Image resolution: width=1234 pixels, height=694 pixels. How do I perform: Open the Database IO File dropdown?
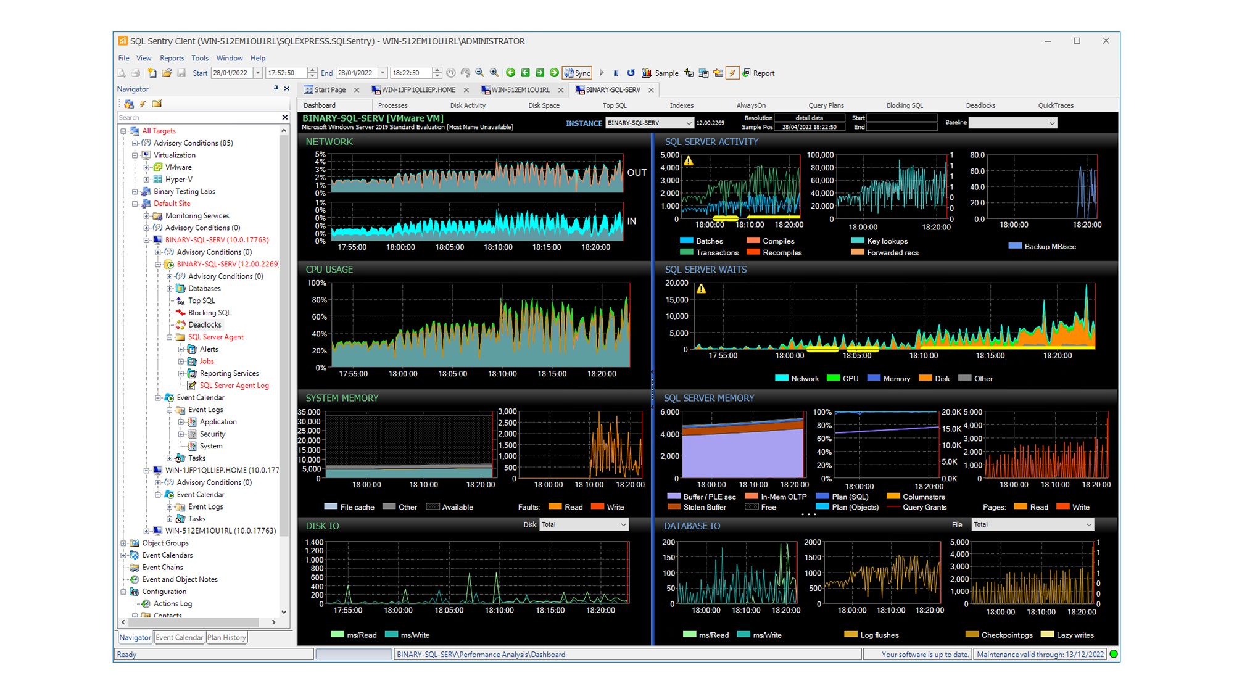coord(1033,524)
